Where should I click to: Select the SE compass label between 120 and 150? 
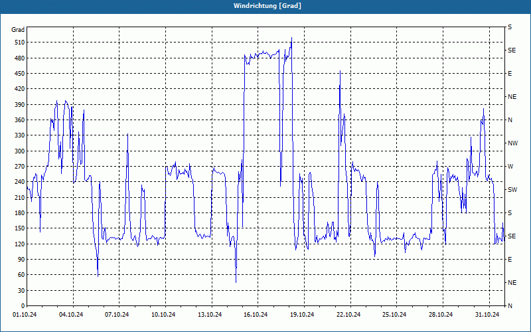(512, 236)
